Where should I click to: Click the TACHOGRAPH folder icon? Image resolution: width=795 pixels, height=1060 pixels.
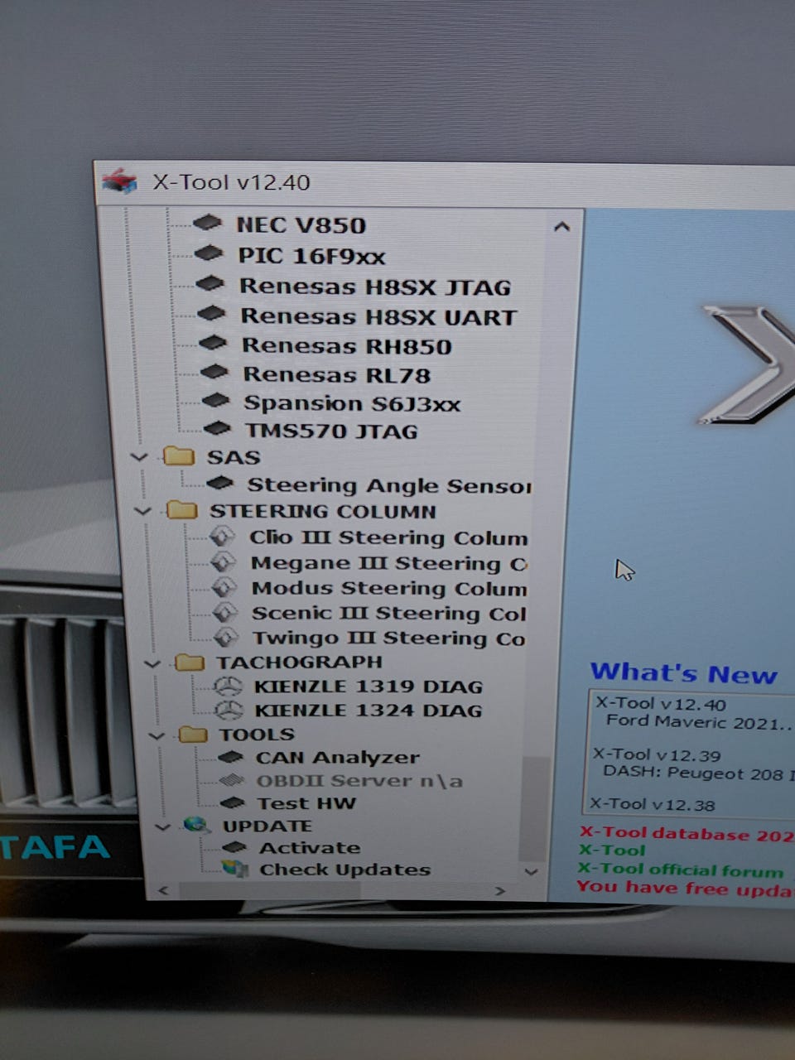(x=190, y=662)
